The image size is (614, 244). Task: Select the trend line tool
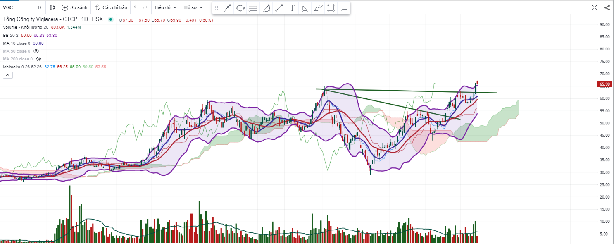coord(279,8)
